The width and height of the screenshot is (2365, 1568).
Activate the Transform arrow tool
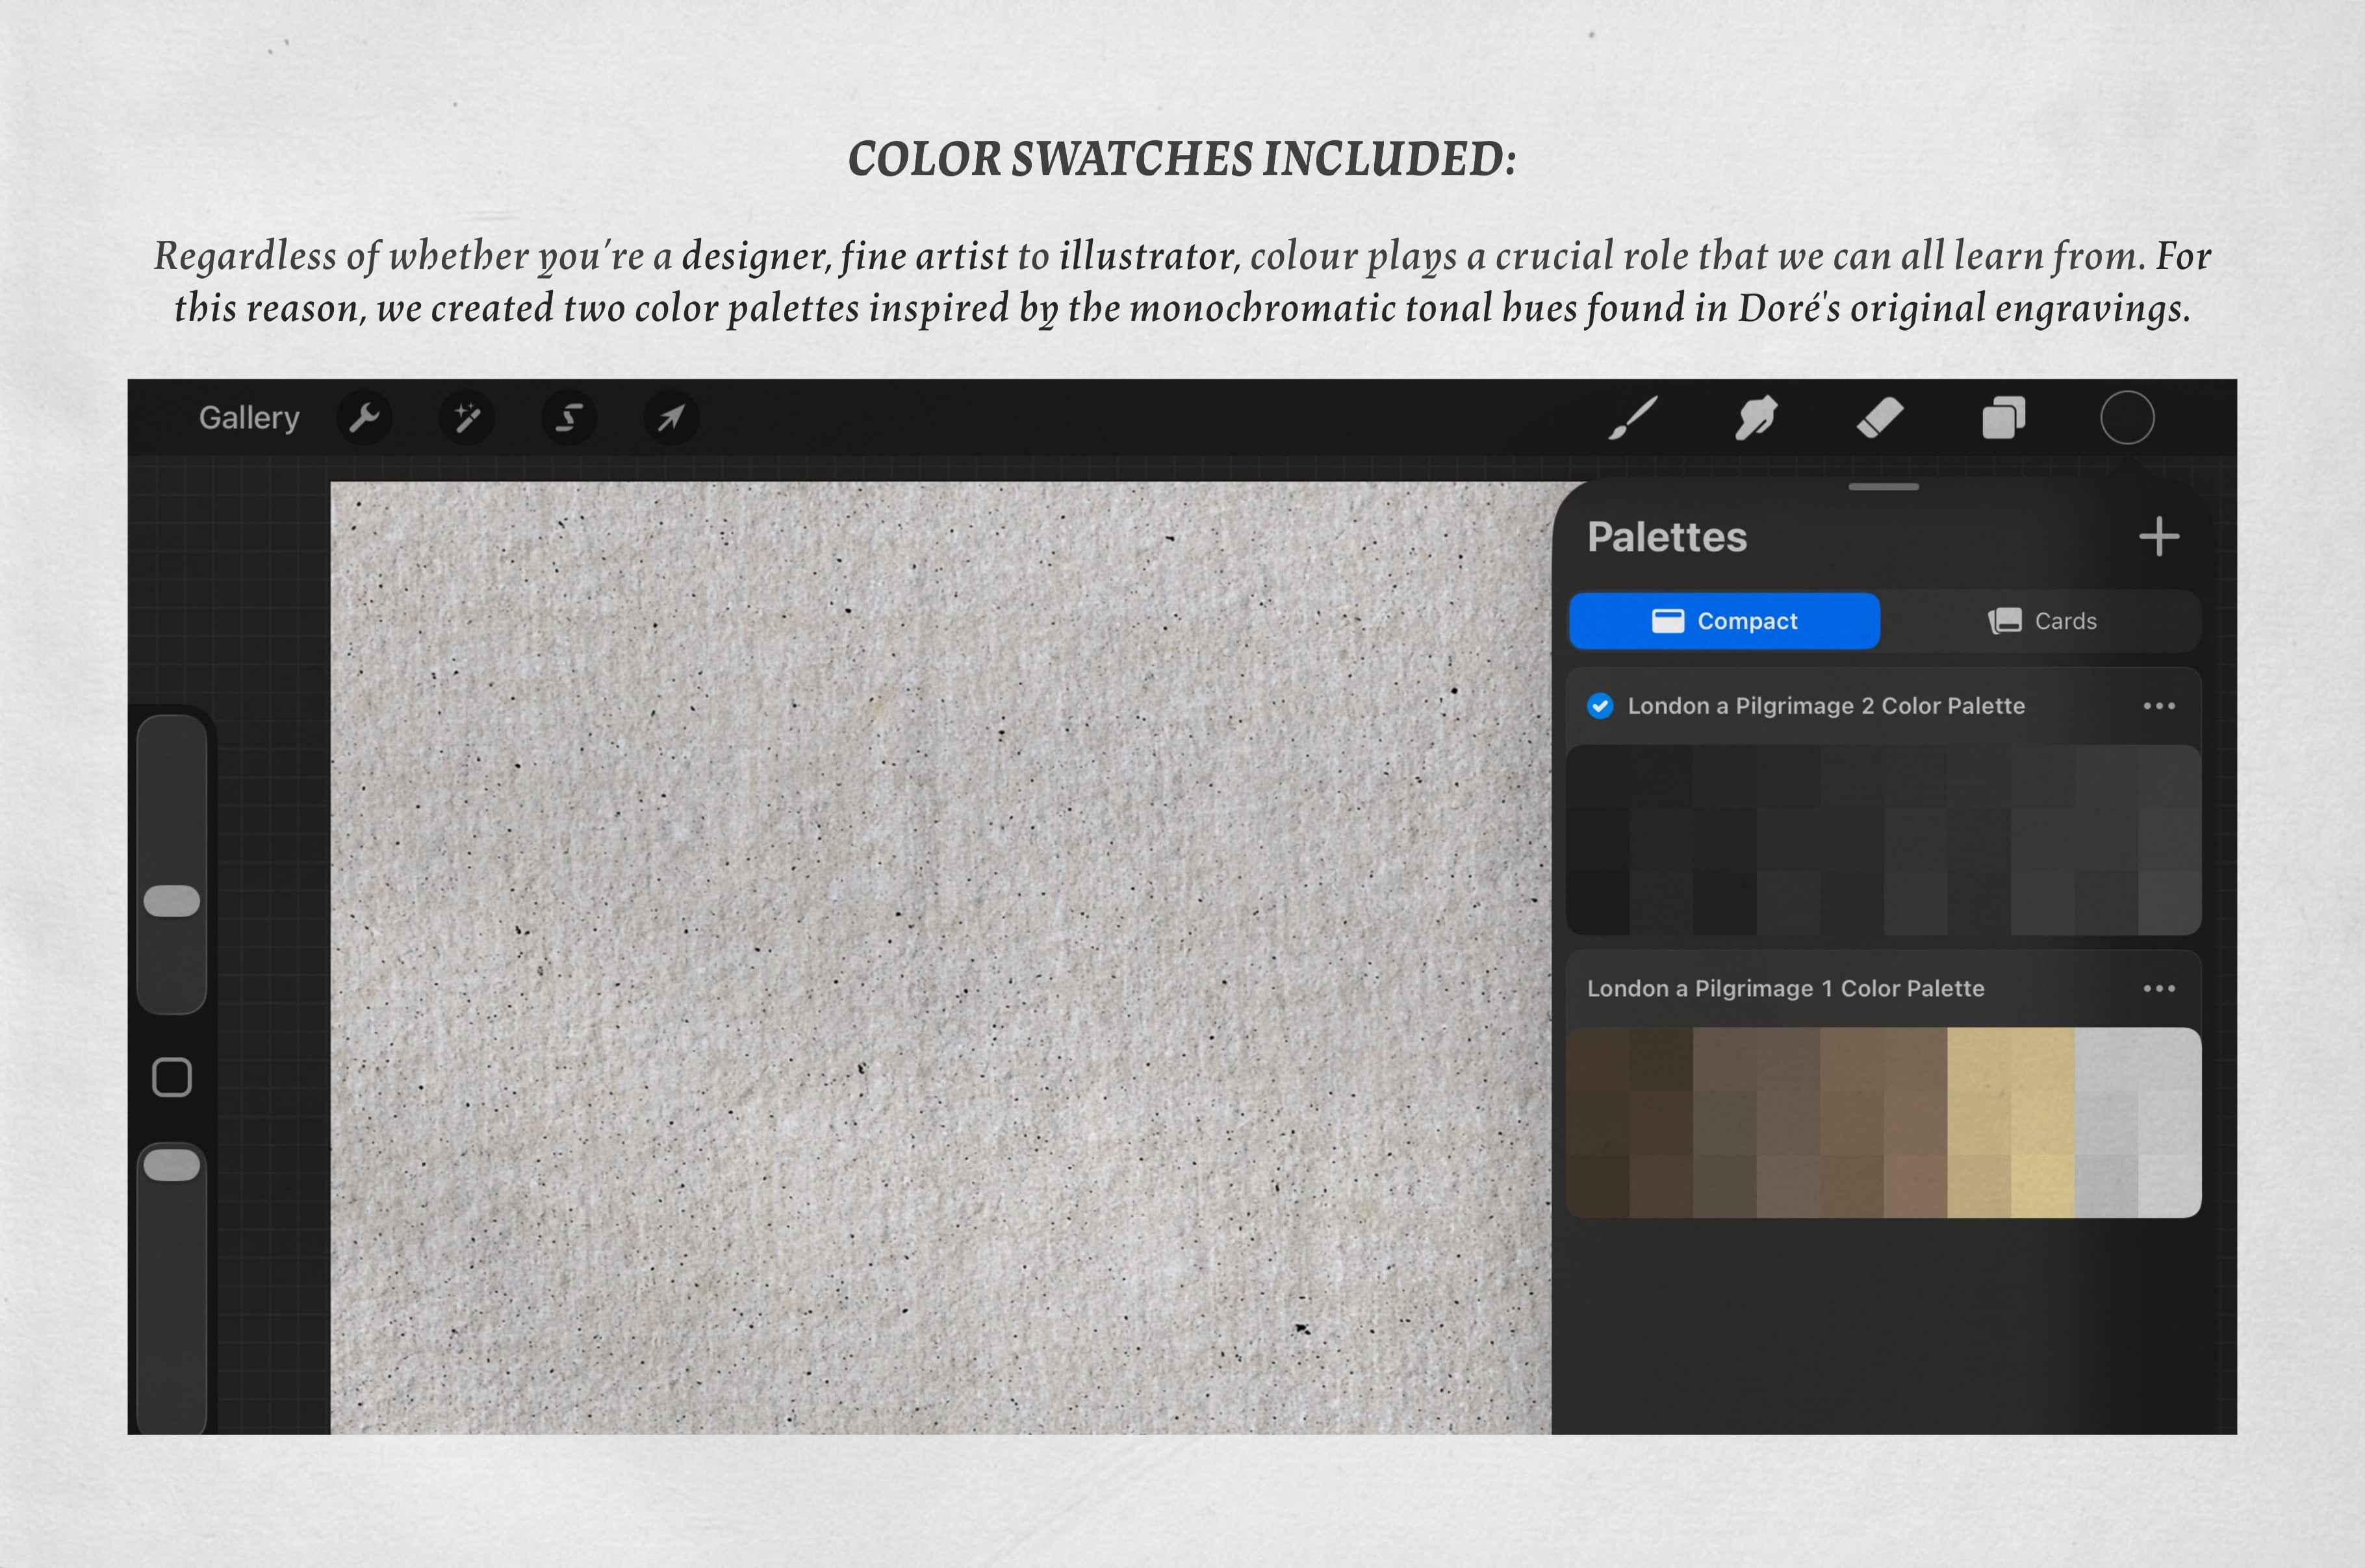click(671, 417)
